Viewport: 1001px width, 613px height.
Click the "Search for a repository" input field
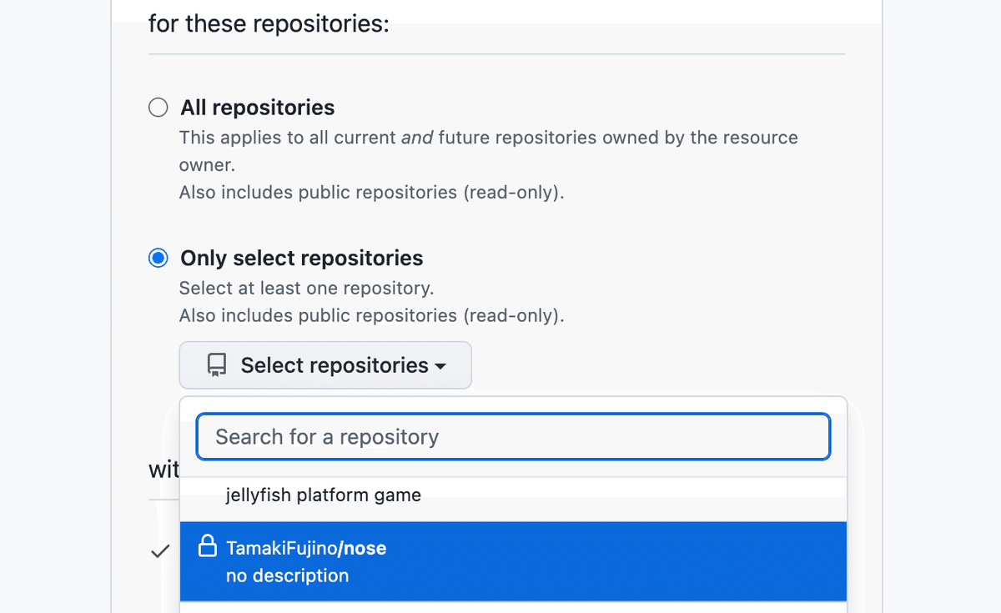click(x=512, y=436)
